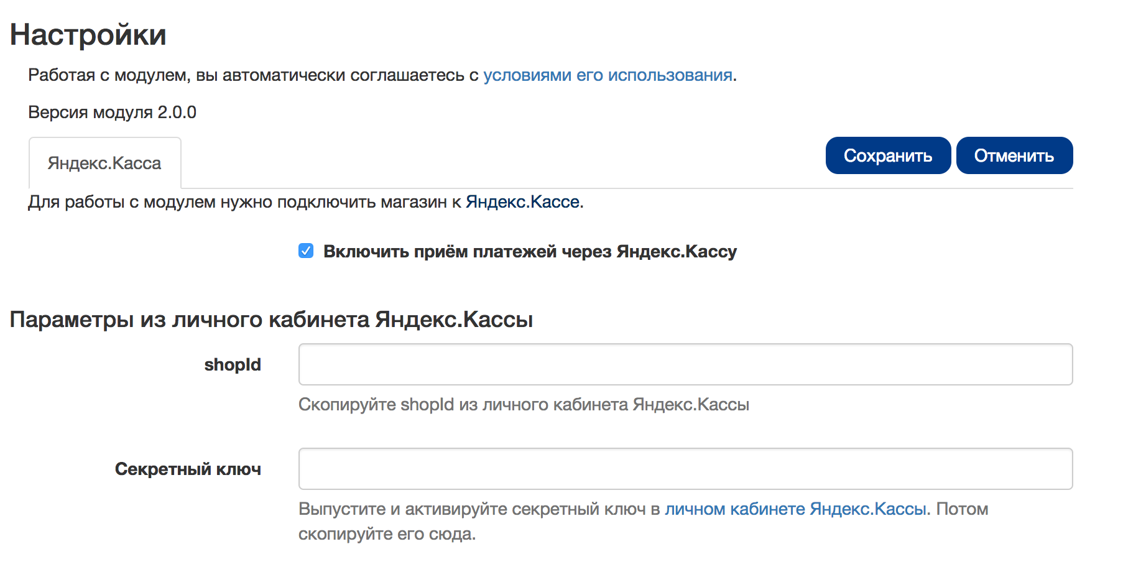Focus the shopId input field
The image size is (1123, 572).
pos(685,364)
